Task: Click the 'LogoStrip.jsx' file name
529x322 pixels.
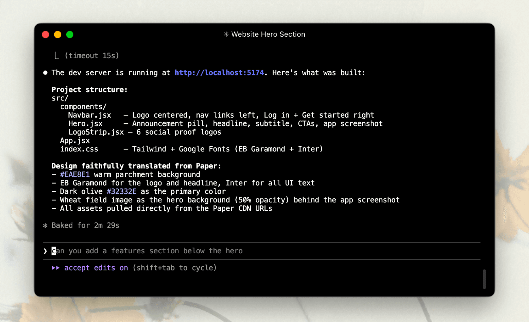Action: point(96,132)
